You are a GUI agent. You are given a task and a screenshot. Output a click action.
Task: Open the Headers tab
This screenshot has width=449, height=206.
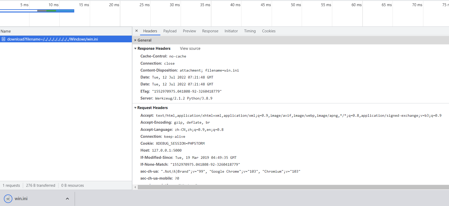pos(150,31)
